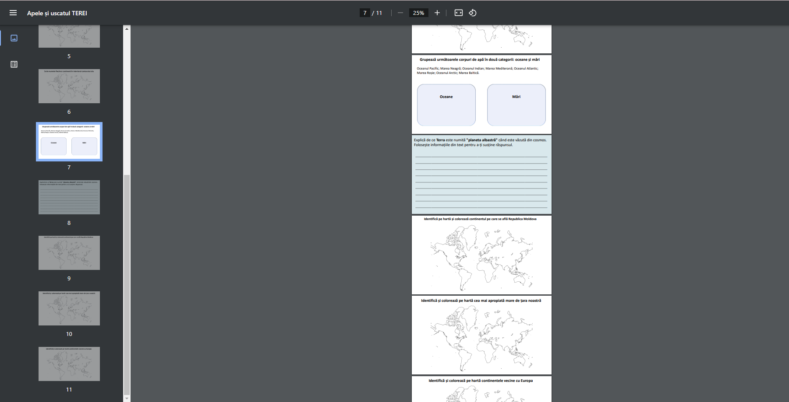The height and width of the screenshot is (402, 789).
Task: Toggle the sidebar with the hamburger menu icon
Action: pos(13,13)
